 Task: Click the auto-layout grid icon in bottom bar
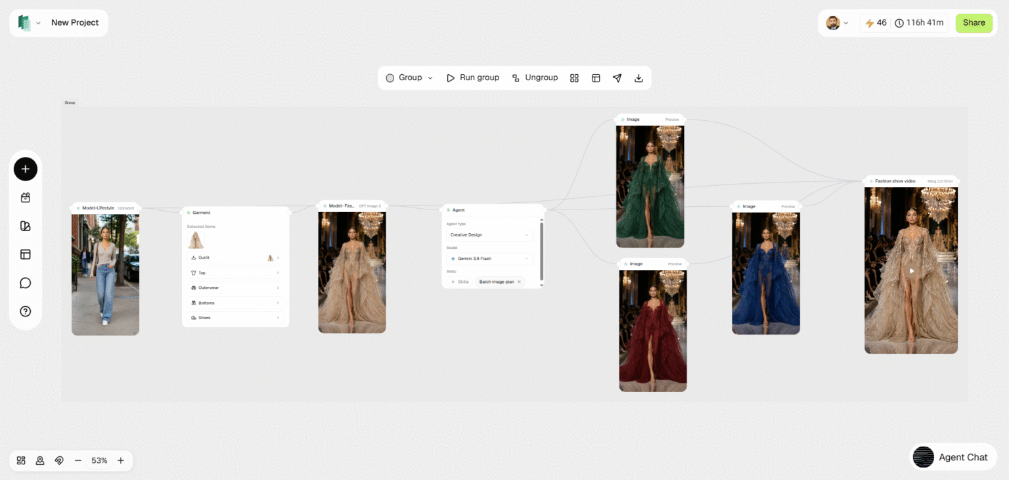[x=21, y=460]
